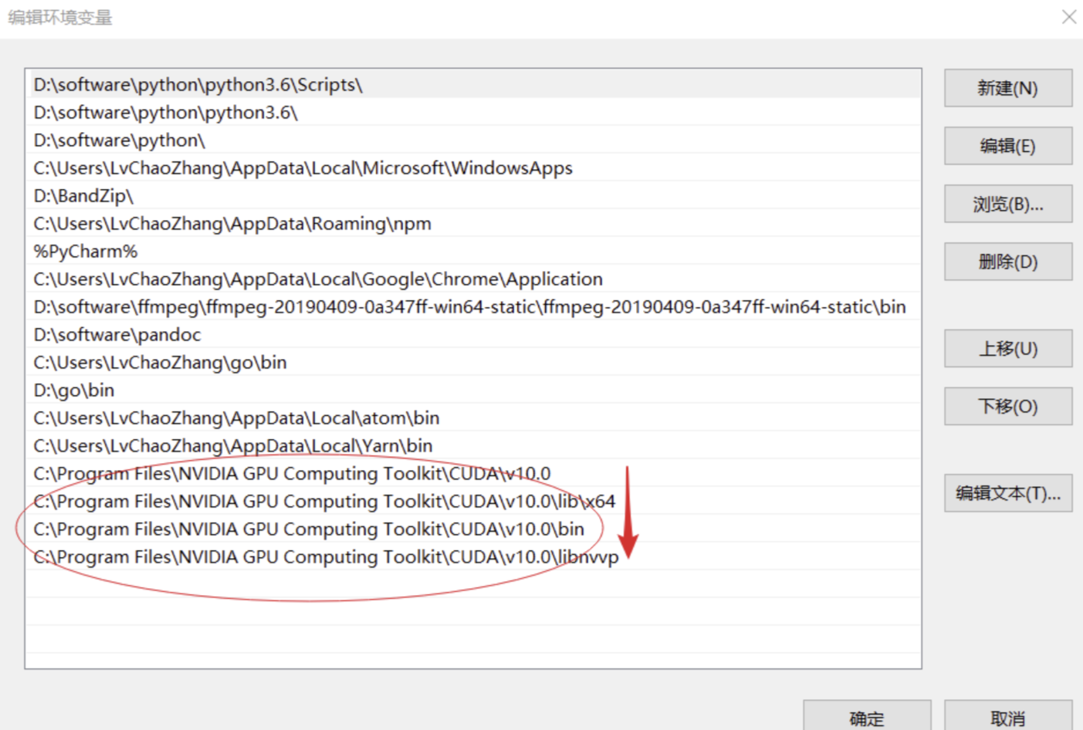
Task: Move entry up with 上移(U)
Action: pos(1007,349)
